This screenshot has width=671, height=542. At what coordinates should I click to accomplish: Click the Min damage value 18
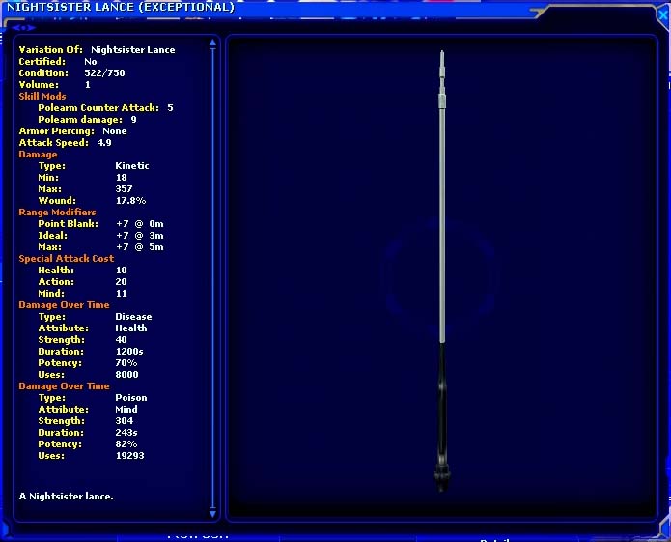coord(121,177)
